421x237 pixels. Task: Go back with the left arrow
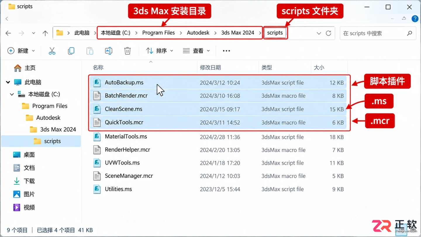(8, 33)
